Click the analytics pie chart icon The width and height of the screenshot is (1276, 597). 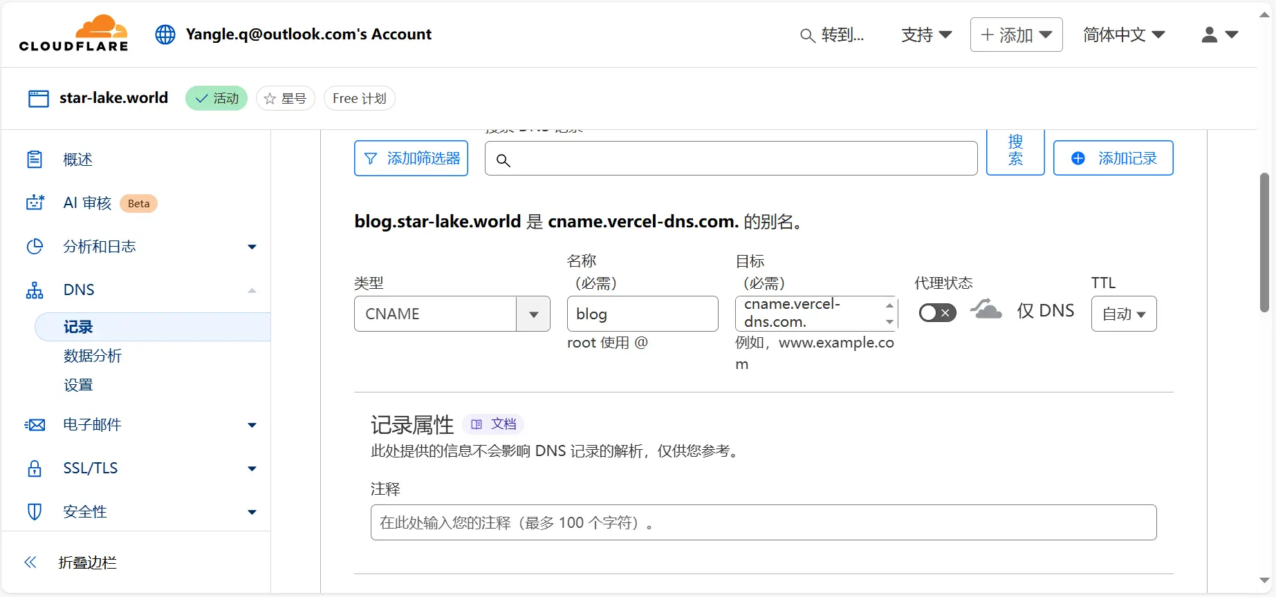tap(35, 247)
